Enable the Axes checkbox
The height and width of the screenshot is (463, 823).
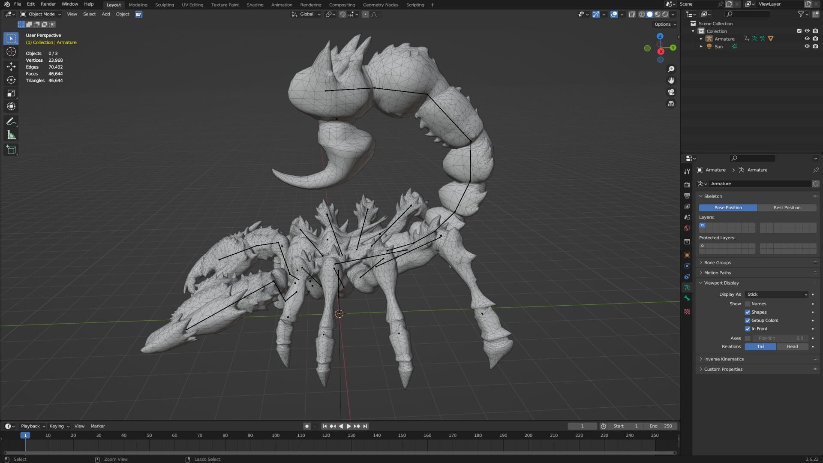tap(748, 338)
